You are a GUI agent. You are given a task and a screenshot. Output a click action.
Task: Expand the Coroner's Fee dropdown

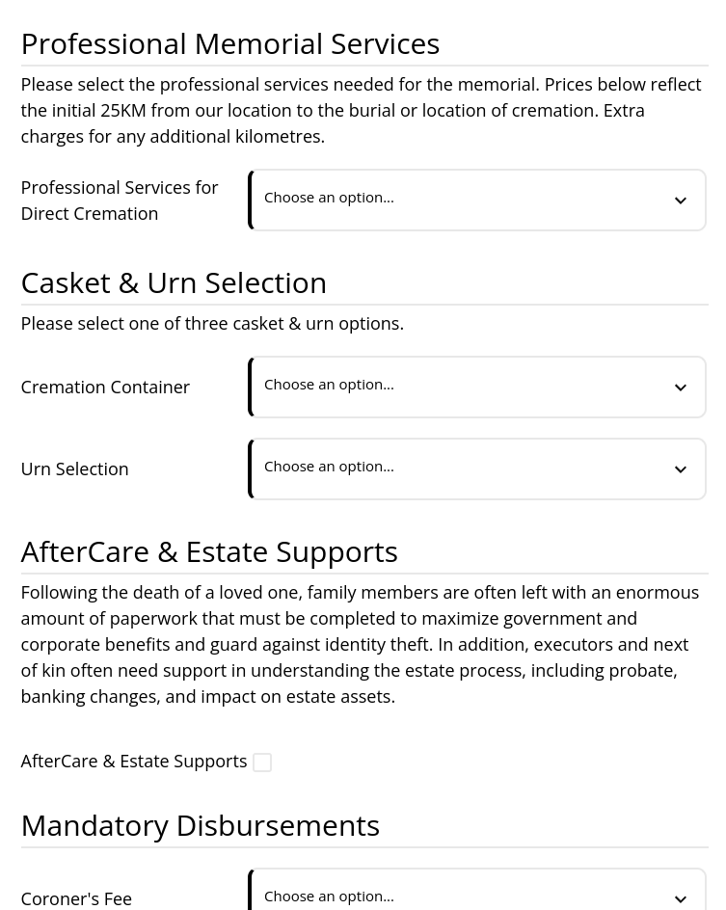477,889
